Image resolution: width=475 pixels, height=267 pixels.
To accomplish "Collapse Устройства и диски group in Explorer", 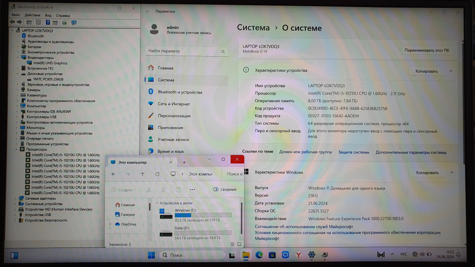I will (157, 203).
